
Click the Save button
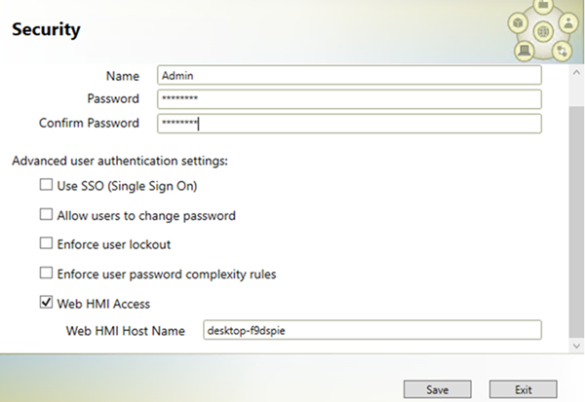(x=437, y=389)
